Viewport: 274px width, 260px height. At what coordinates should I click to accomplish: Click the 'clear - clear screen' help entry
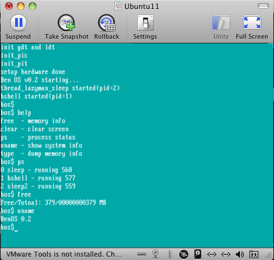[35, 129]
